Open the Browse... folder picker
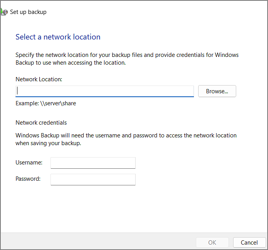This screenshot has width=268, height=250. coord(217,91)
